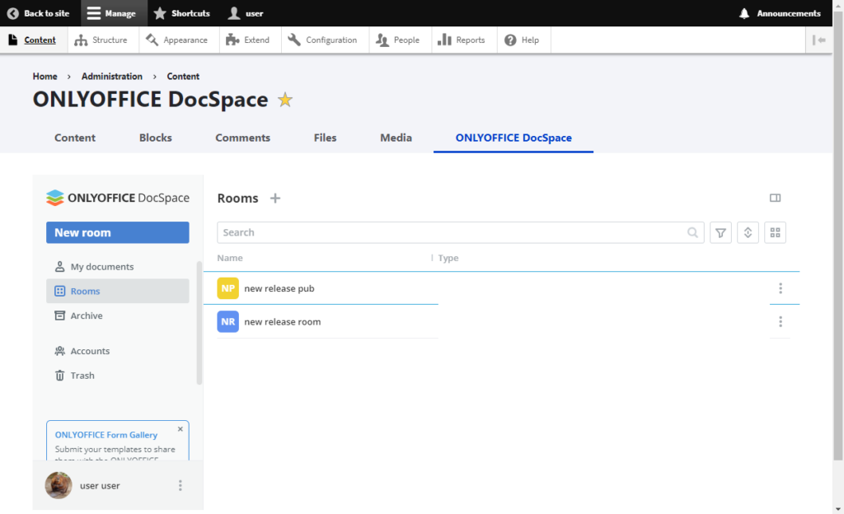Screen dimensions: 844x514
Task: Open user user profile options menu
Action: (180, 485)
